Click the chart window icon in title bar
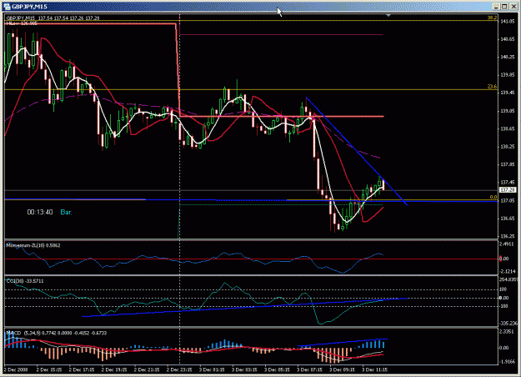 coord(7,7)
